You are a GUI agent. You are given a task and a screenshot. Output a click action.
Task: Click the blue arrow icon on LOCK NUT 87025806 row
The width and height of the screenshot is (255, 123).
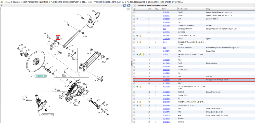tap(137, 87)
